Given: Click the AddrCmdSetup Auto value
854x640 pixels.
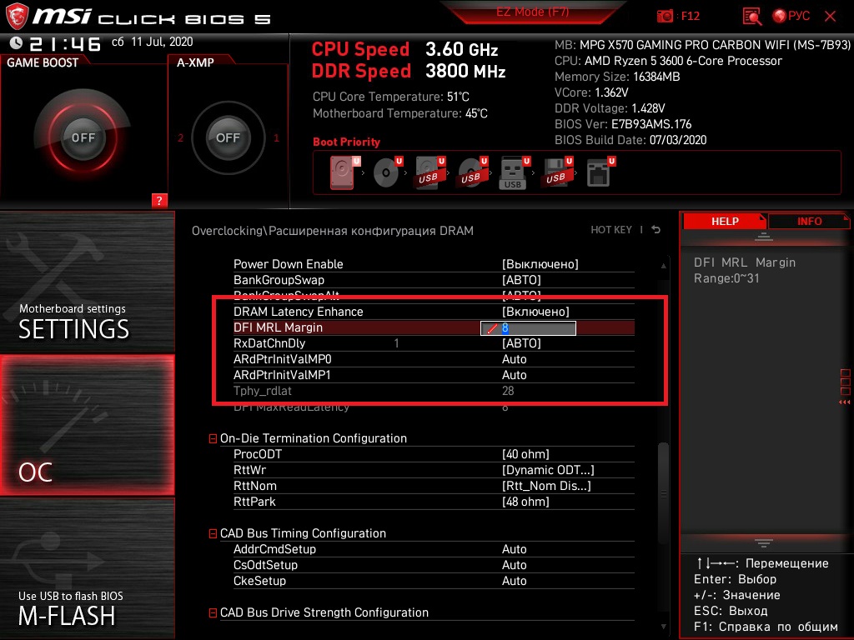Looking at the screenshot, I should click(x=514, y=549).
